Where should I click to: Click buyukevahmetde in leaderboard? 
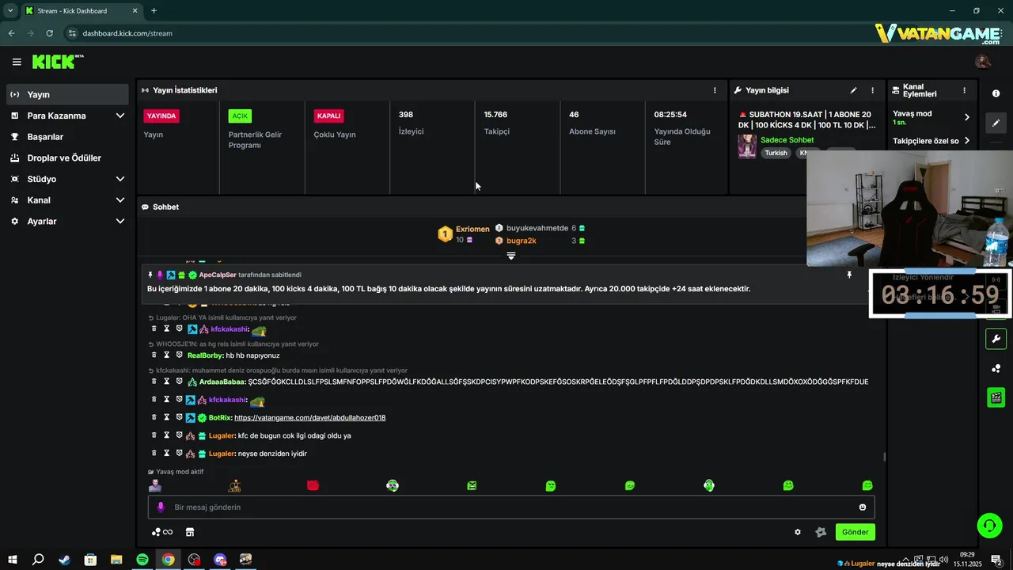click(537, 228)
